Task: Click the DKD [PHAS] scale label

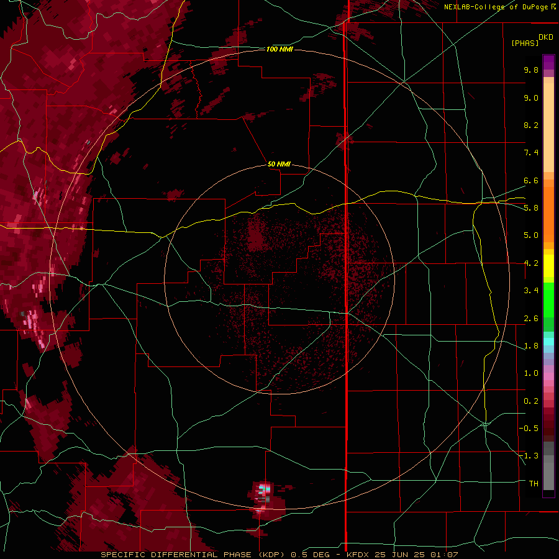Action: [x=532, y=40]
